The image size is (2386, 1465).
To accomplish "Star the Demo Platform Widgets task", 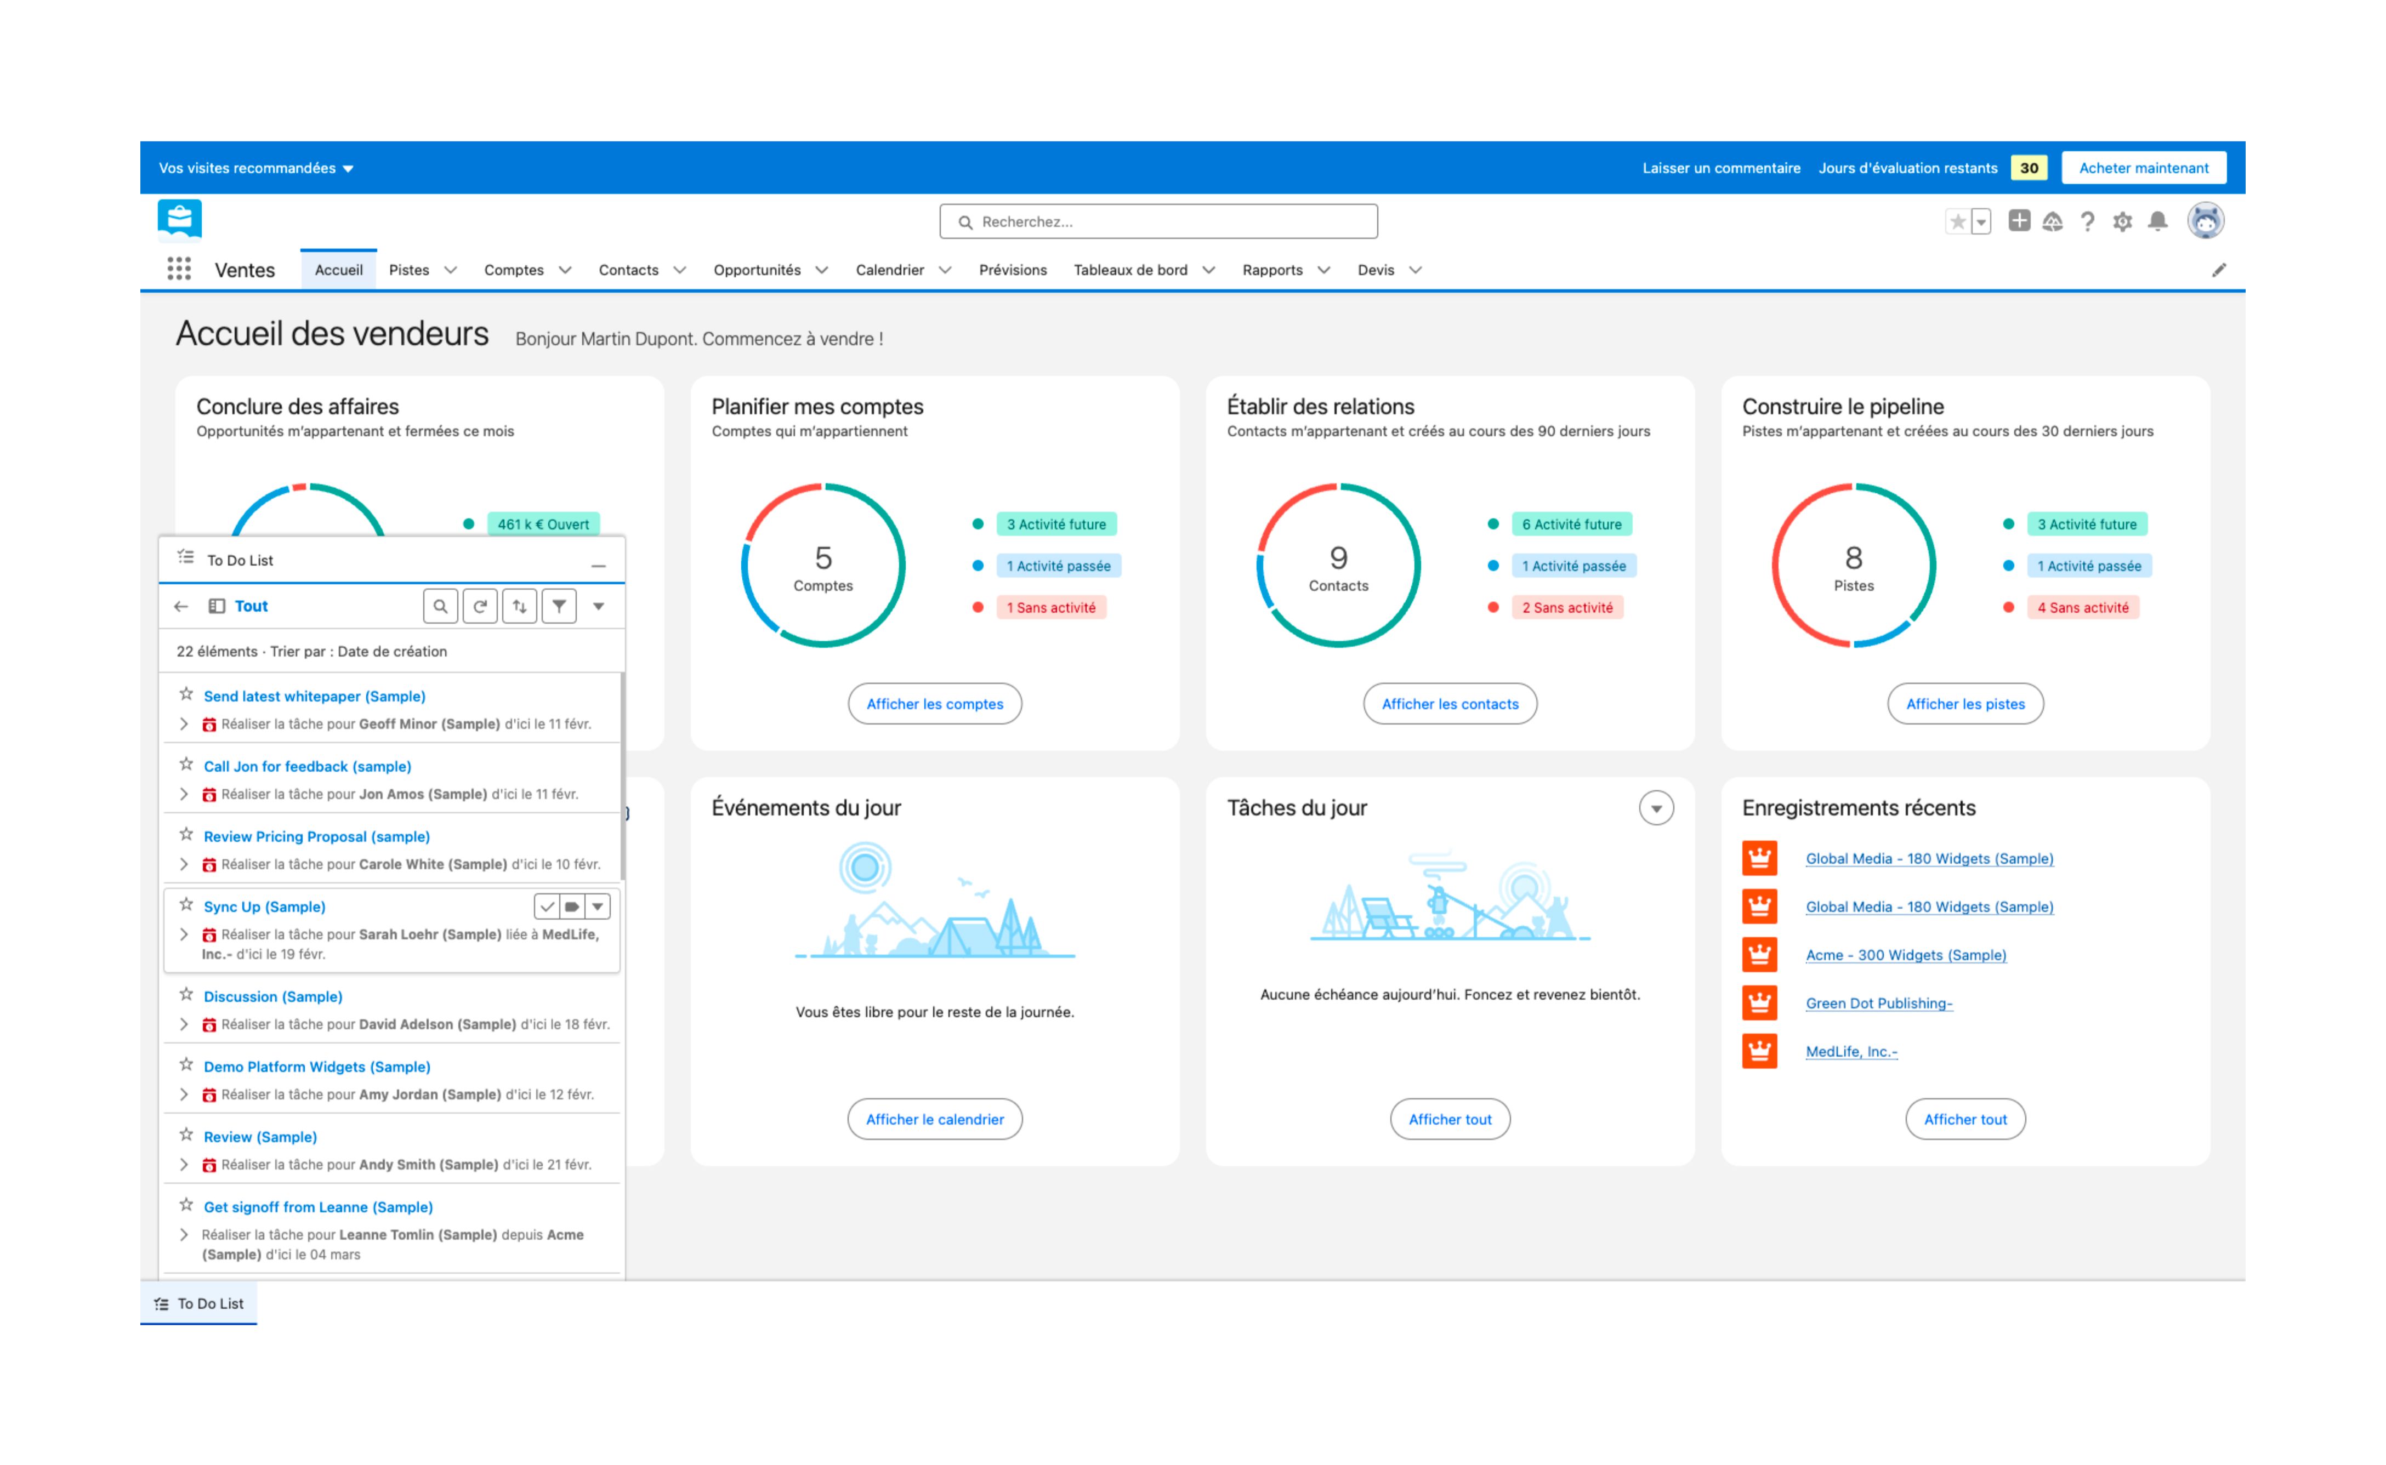I will point(186,1064).
